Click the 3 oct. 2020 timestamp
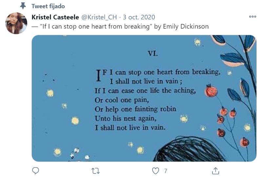 point(139,17)
